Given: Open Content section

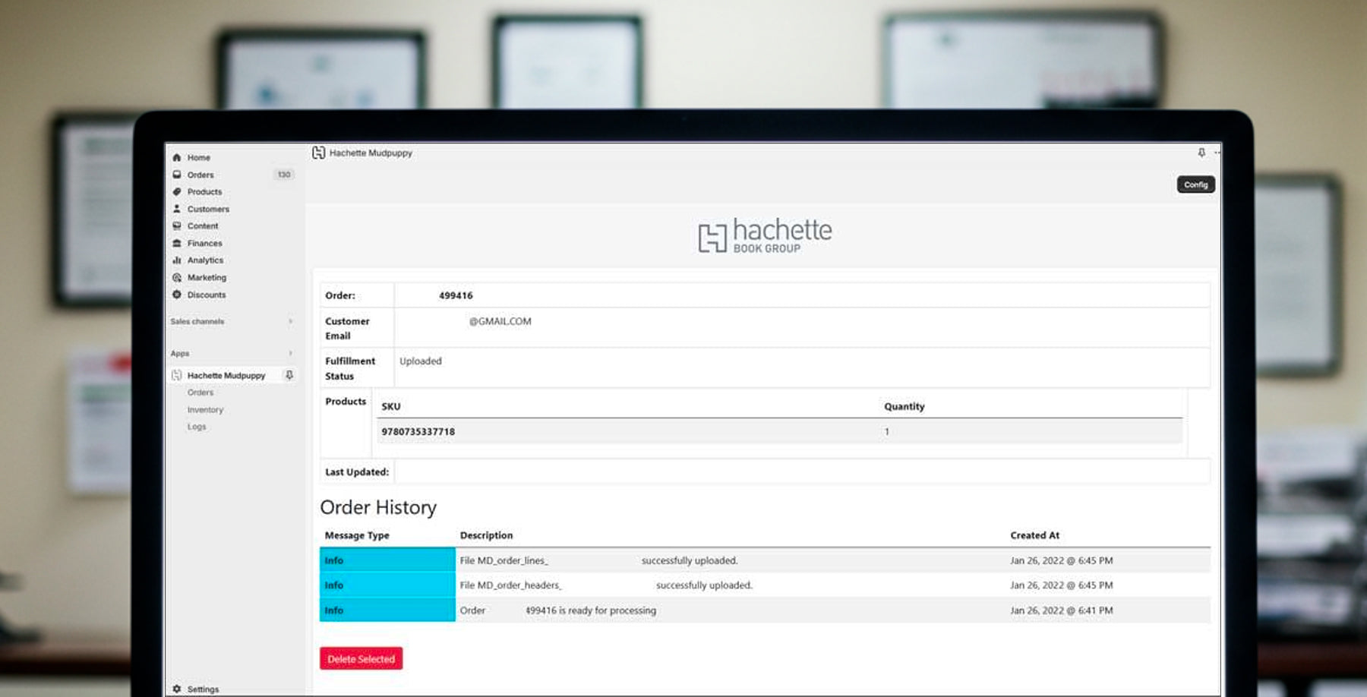Looking at the screenshot, I should [x=203, y=226].
